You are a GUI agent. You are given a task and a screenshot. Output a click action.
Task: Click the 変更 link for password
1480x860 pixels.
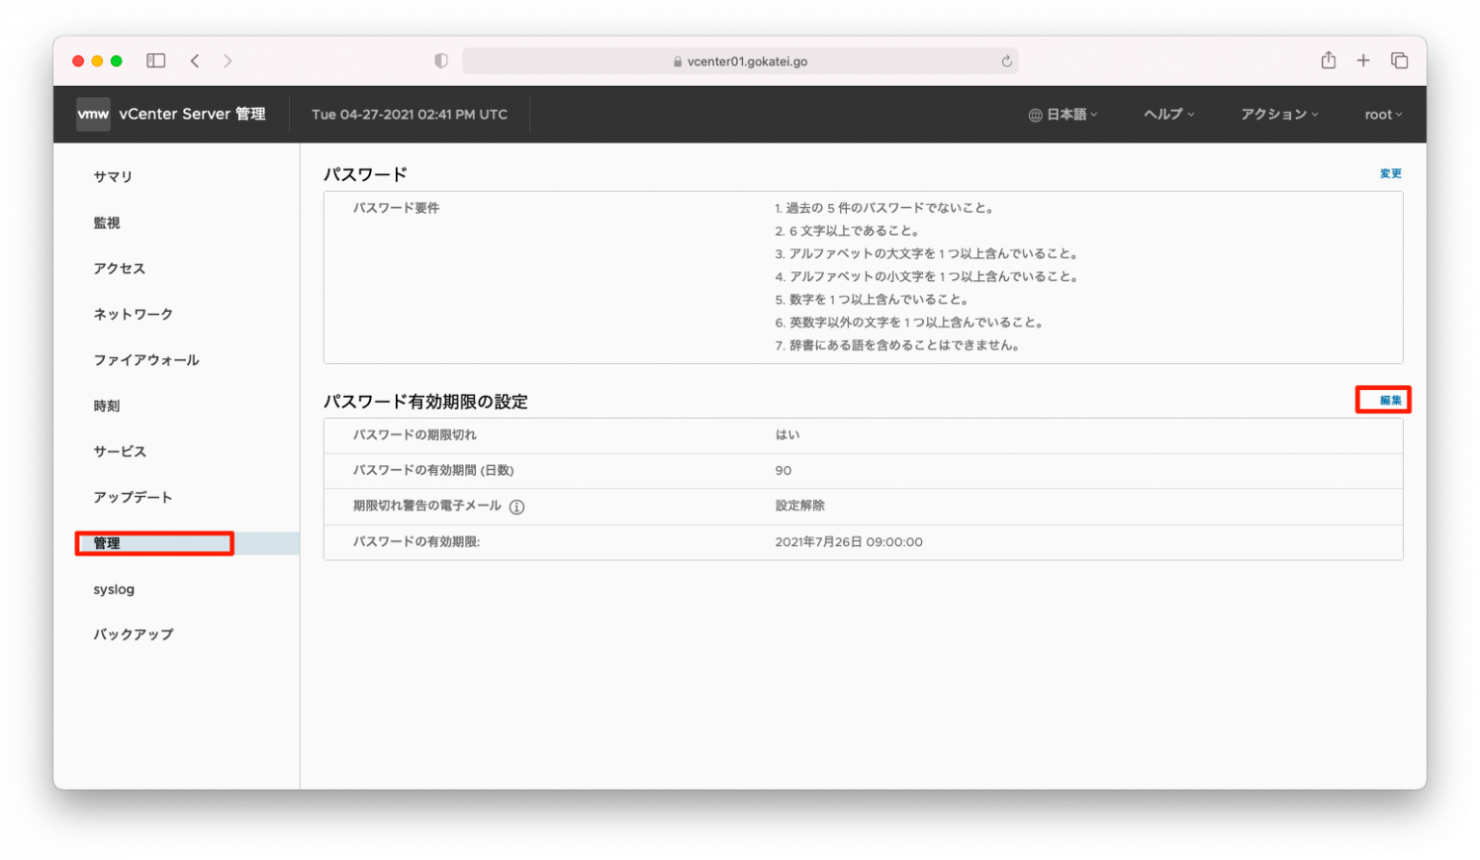(x=1390, y=173)
